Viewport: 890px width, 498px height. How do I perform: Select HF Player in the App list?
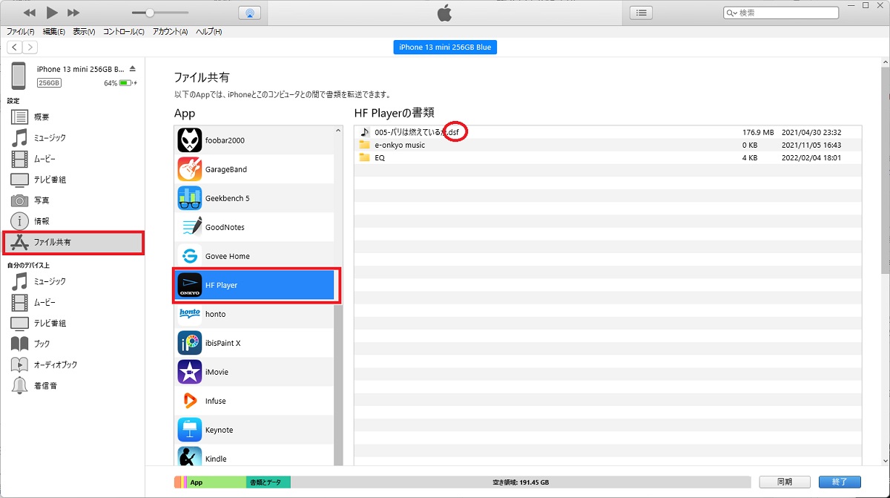254,285
